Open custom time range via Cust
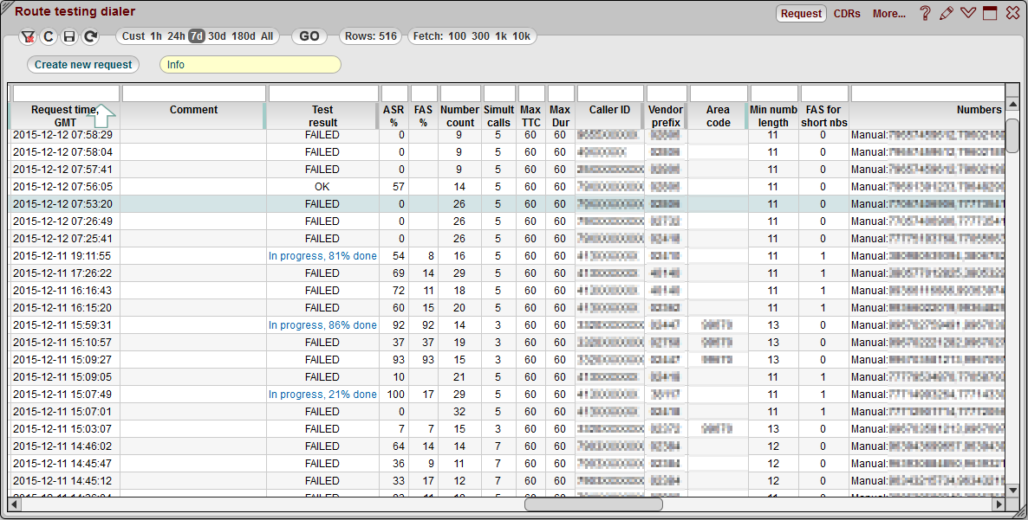 pyautogui.click(x=133, y=36)
